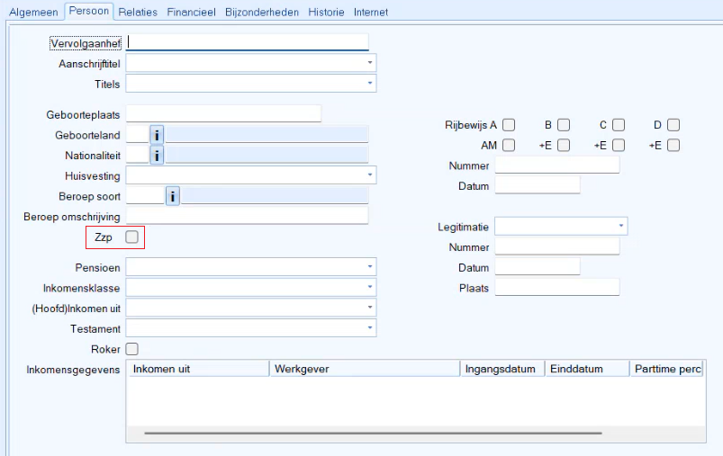Expand the Aanschrijftitel dropdown

coord(370,63)
